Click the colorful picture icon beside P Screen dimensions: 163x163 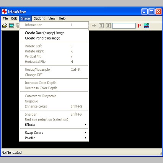point(147,26)
